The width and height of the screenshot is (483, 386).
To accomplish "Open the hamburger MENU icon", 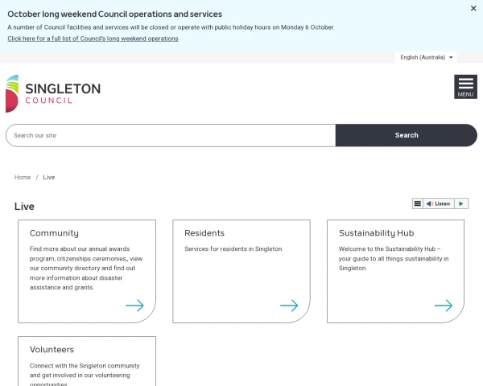I will 465,87.
